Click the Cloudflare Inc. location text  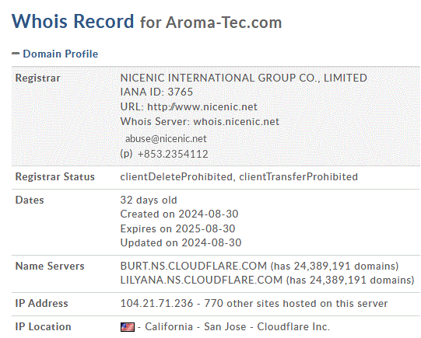(x=293, y=327)
